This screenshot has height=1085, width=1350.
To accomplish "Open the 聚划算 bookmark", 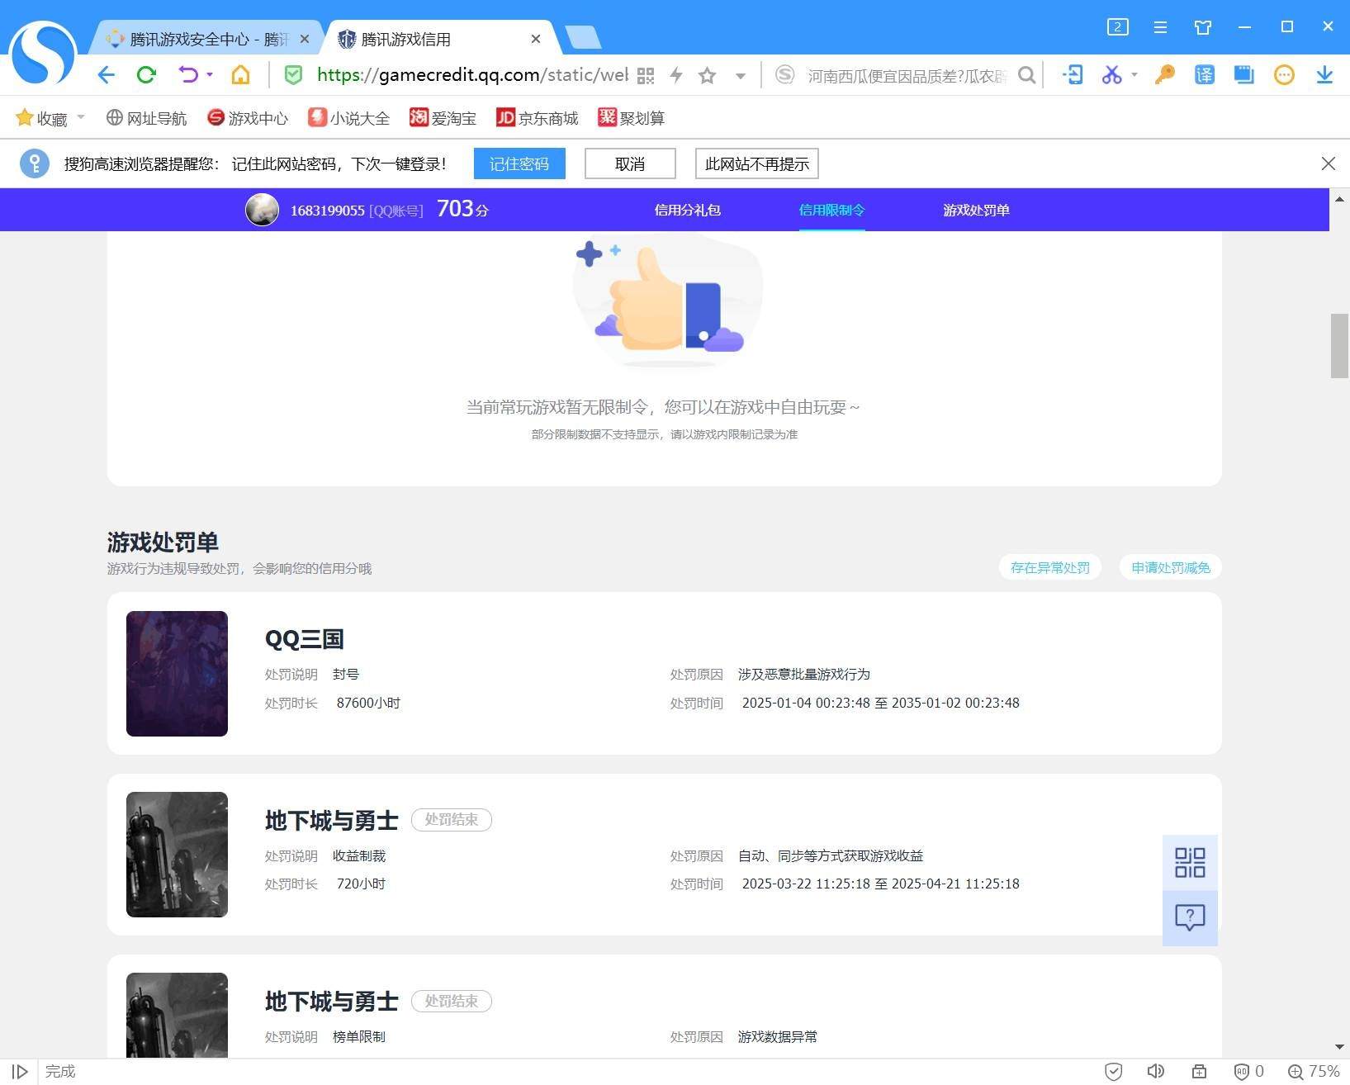I will click(632, 118).
